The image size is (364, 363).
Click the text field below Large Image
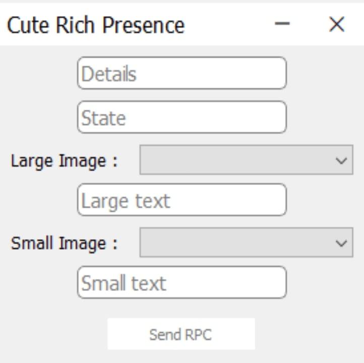[x=181, y=200]
